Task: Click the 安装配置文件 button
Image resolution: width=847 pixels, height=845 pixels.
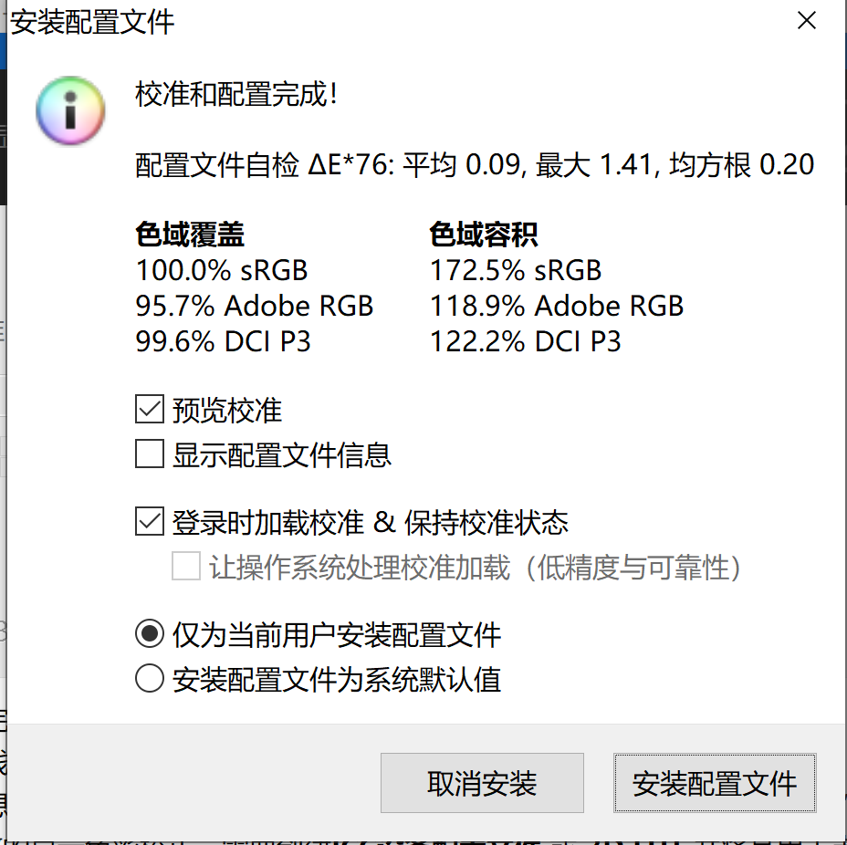Action: tap(715, 783)
